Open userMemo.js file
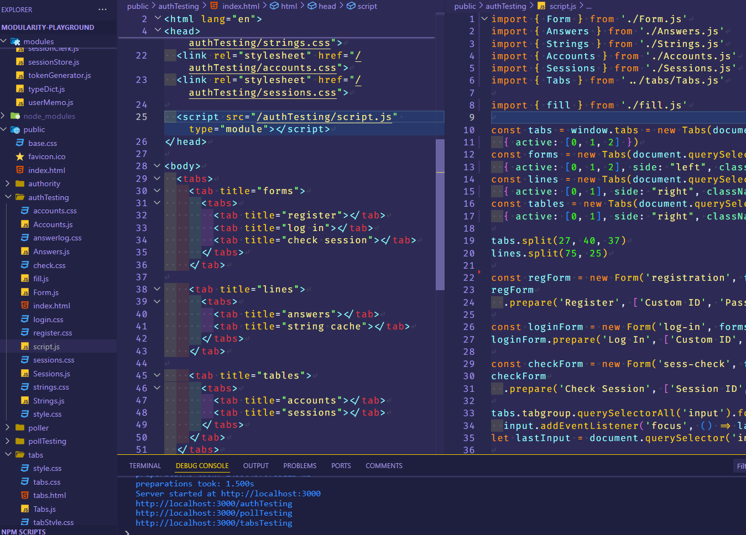The height and width of the screenshot is (535, 746). [x=51, y=102]
